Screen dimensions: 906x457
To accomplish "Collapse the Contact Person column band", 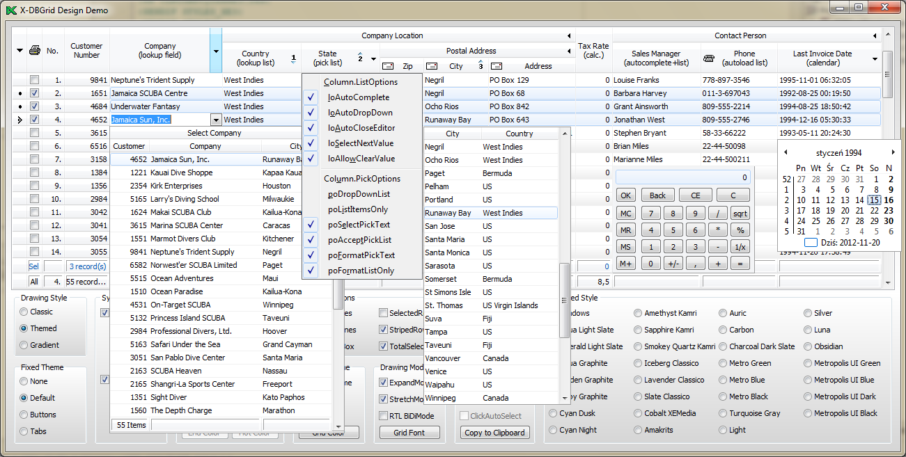I will click(875, 36).
